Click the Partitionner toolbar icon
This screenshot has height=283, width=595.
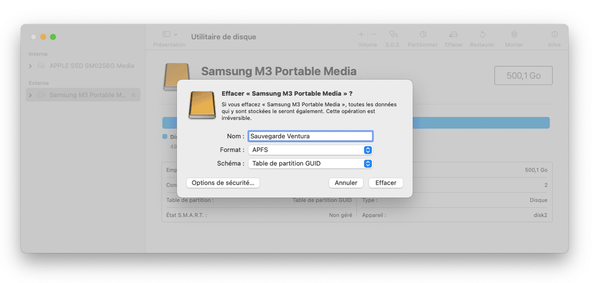coord(423,35)
